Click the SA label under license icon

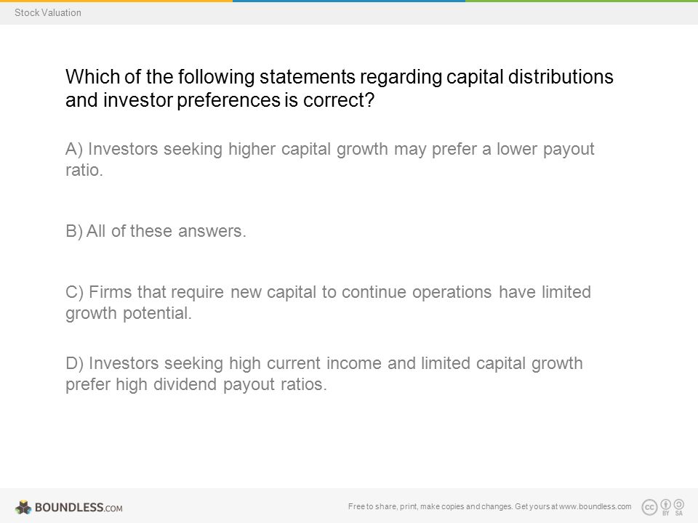pyautogui.click(x=679, y=514)
